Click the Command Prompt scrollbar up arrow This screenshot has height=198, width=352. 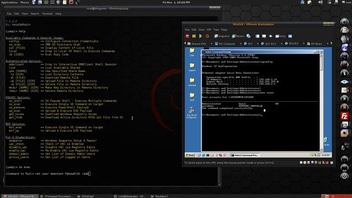[321, 56]
